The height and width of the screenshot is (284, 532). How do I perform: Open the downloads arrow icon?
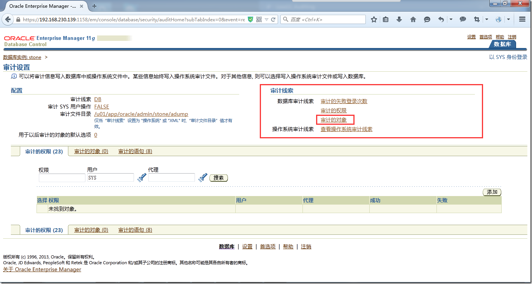[x=399, y=19]
